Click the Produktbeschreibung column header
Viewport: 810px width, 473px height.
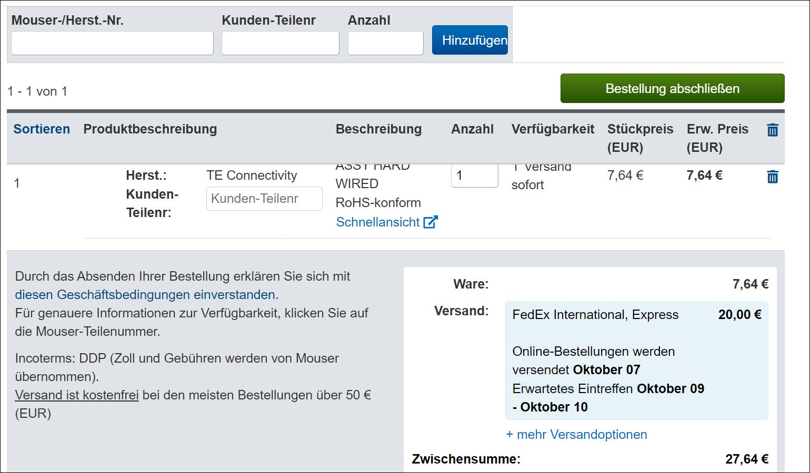[150, 129]
